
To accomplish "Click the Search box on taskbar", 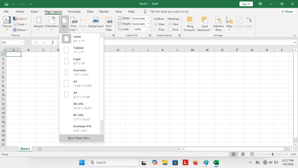I will [113, 162].
